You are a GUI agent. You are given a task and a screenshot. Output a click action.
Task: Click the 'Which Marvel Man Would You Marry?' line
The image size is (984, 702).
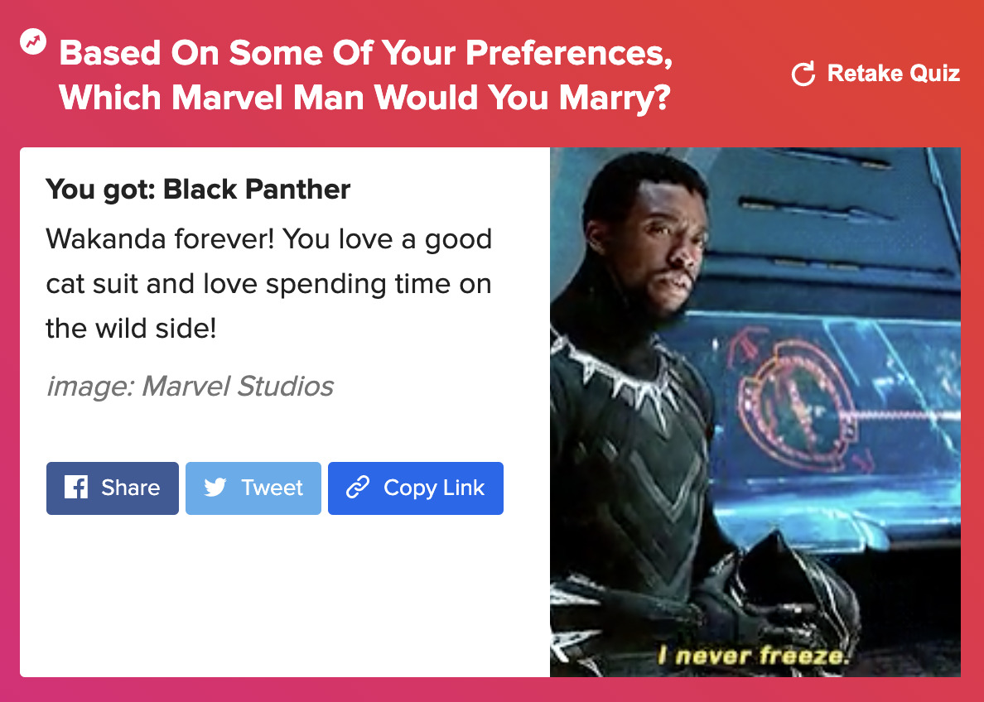[365, 98]
